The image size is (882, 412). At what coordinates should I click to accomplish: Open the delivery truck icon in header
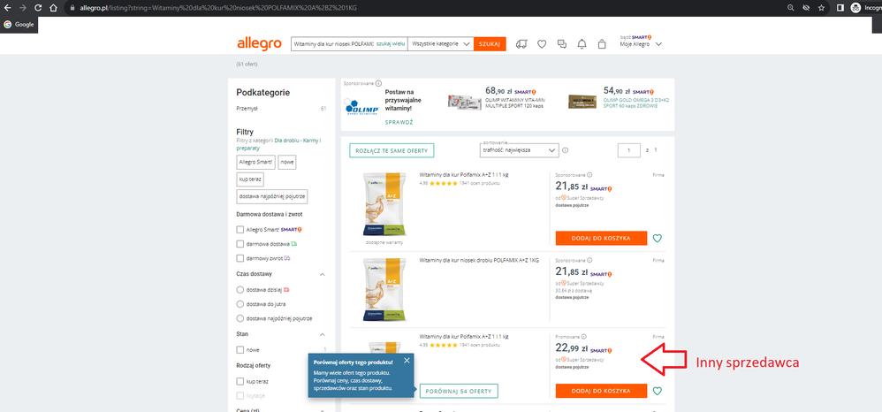click(x=521, y=43)
